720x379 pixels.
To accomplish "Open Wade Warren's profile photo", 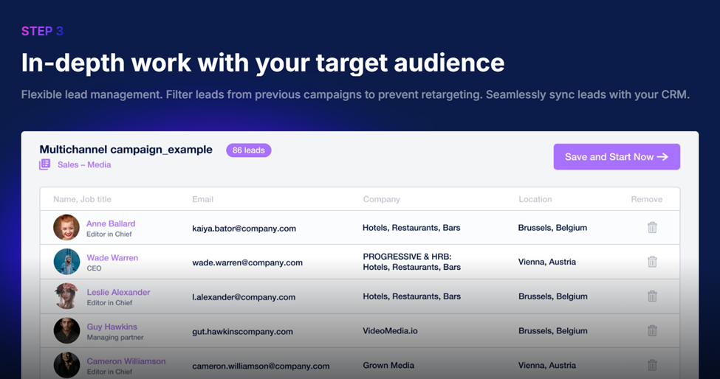I will [66, 262].
